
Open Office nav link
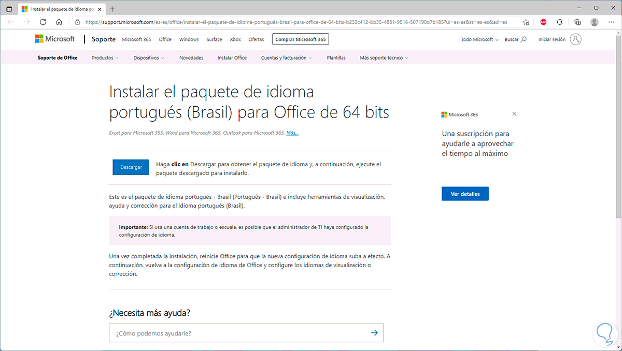[x=165, y=39]
